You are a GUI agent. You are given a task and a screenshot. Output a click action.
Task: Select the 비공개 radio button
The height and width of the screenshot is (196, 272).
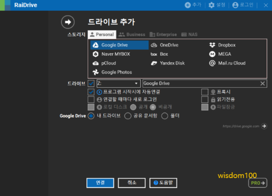pyautogui.click(x=153, y=107)
